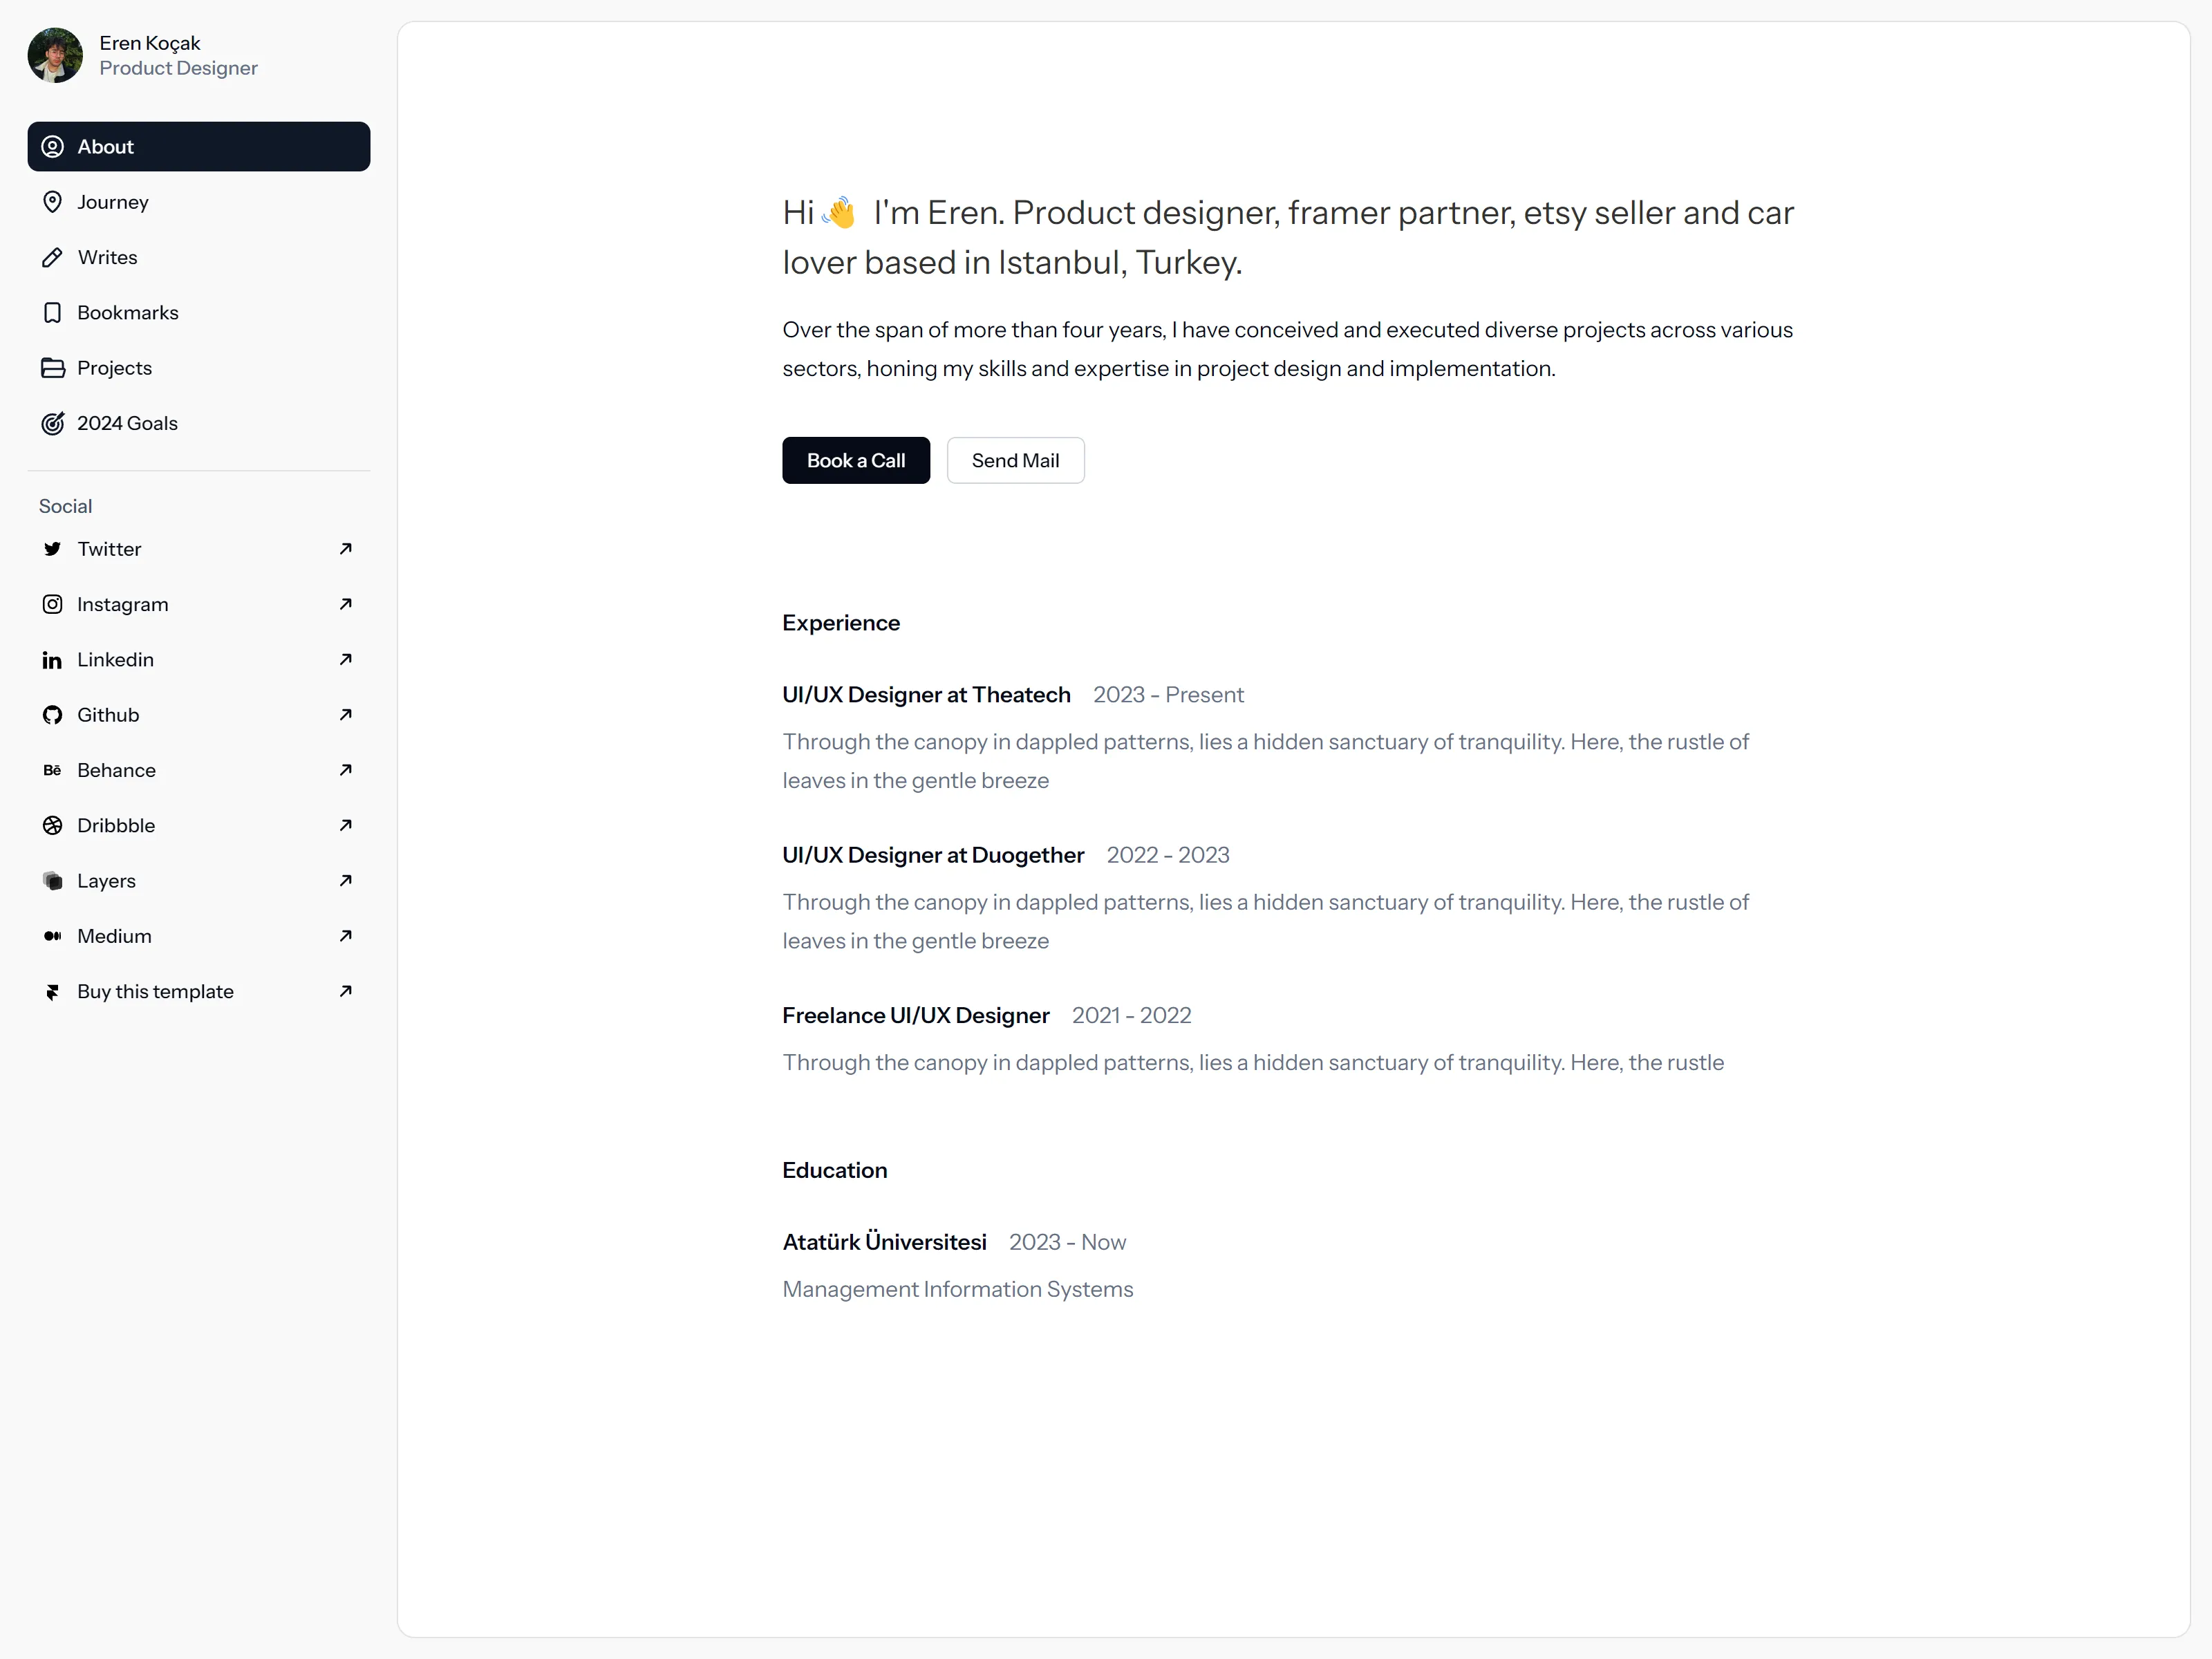Click the Behance logo icon
The image size is (2212, 1659).
tap(52, 770)
